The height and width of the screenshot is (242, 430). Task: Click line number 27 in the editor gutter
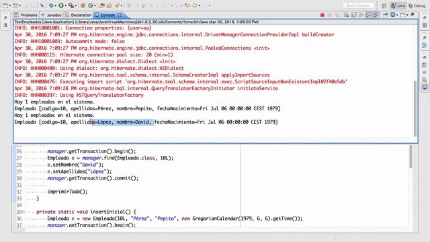19,158
